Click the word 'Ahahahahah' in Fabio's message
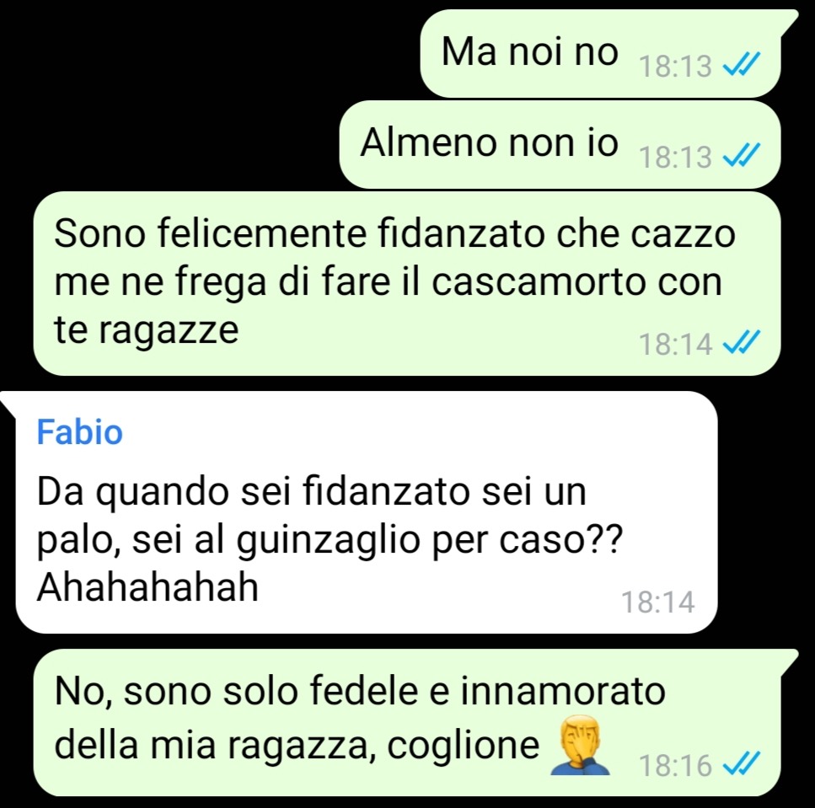This screenshot has height=808, width=815. click(x=147, y=587)
